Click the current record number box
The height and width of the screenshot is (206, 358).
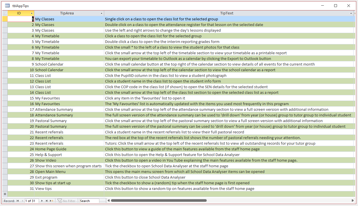pyautogui.click(x=32, y=201)
